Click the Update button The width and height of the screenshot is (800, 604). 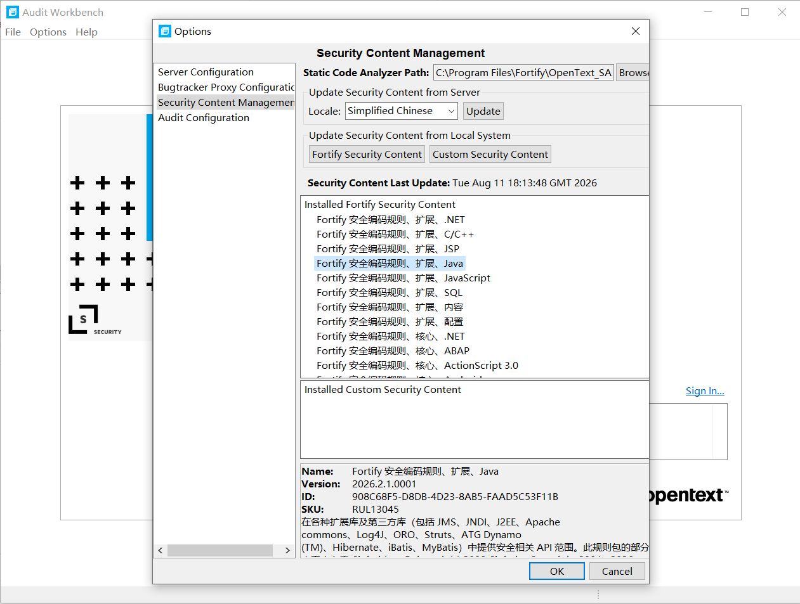483,111
